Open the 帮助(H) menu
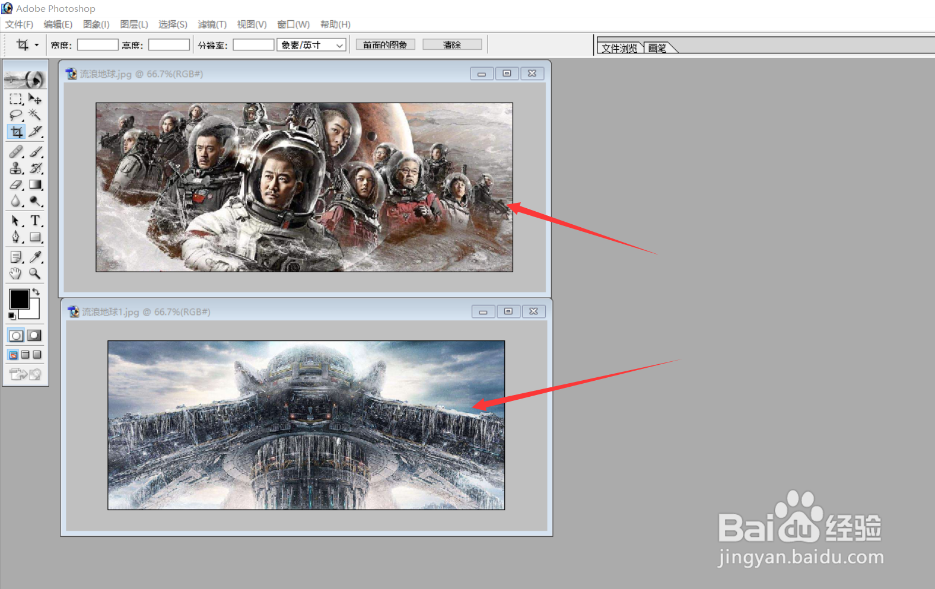935x589 pixels. tap(335, 24)
